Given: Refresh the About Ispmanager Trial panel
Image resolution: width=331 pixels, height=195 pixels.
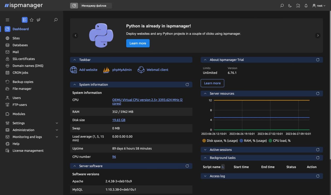Looking at the screenshot, I should [x=318, y=60].
